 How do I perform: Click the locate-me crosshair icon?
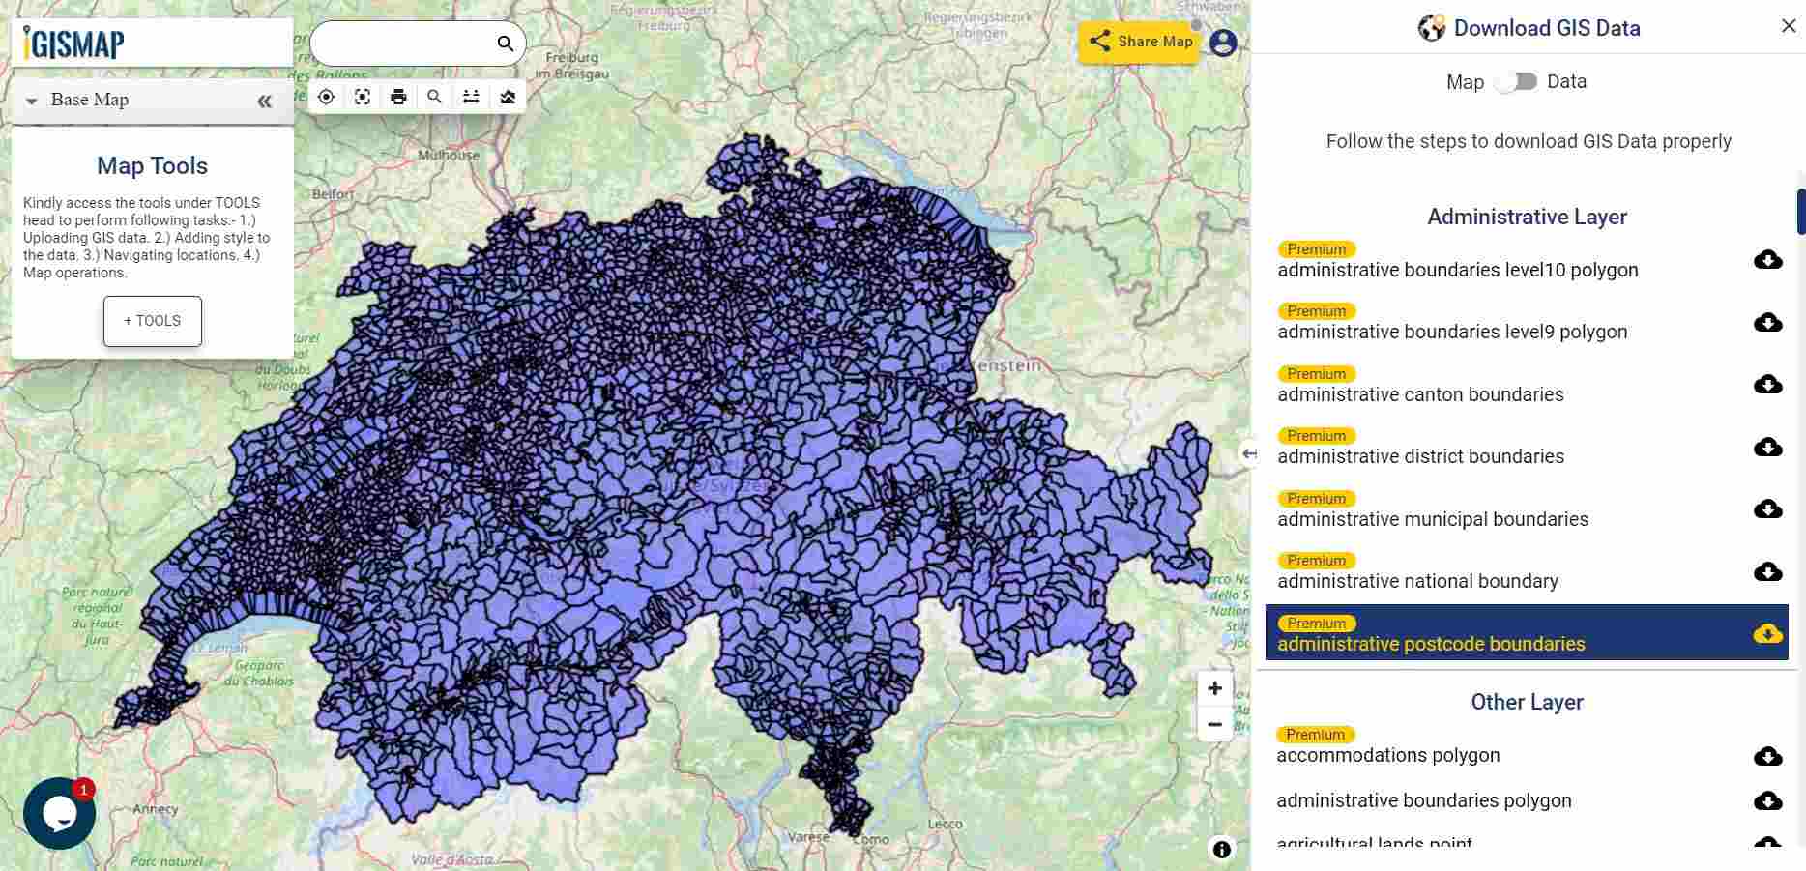(x=326, y=97)
